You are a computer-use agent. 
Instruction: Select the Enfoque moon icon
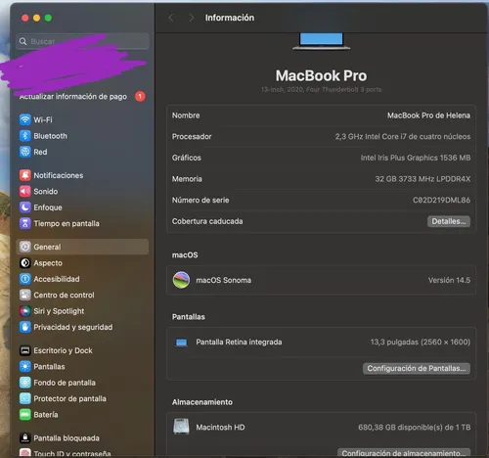click(25, 207)
